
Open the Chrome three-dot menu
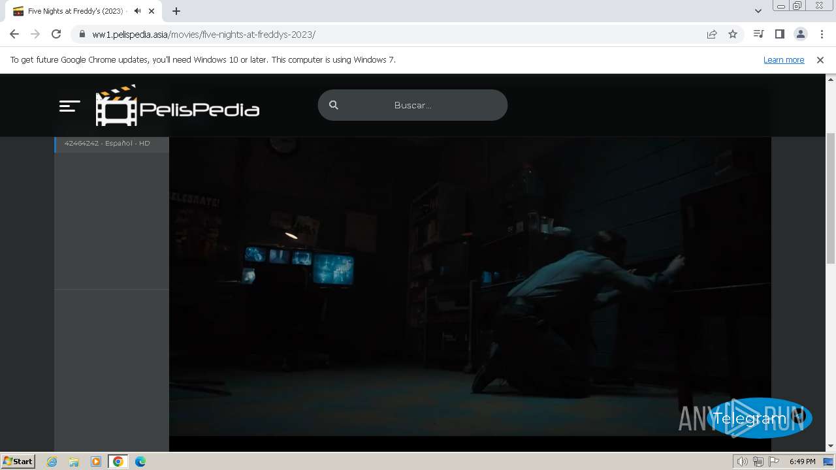click(821, 34)
